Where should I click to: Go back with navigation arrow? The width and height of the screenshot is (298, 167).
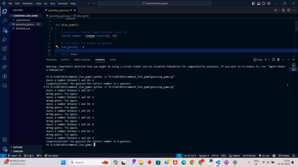(89, 3)
